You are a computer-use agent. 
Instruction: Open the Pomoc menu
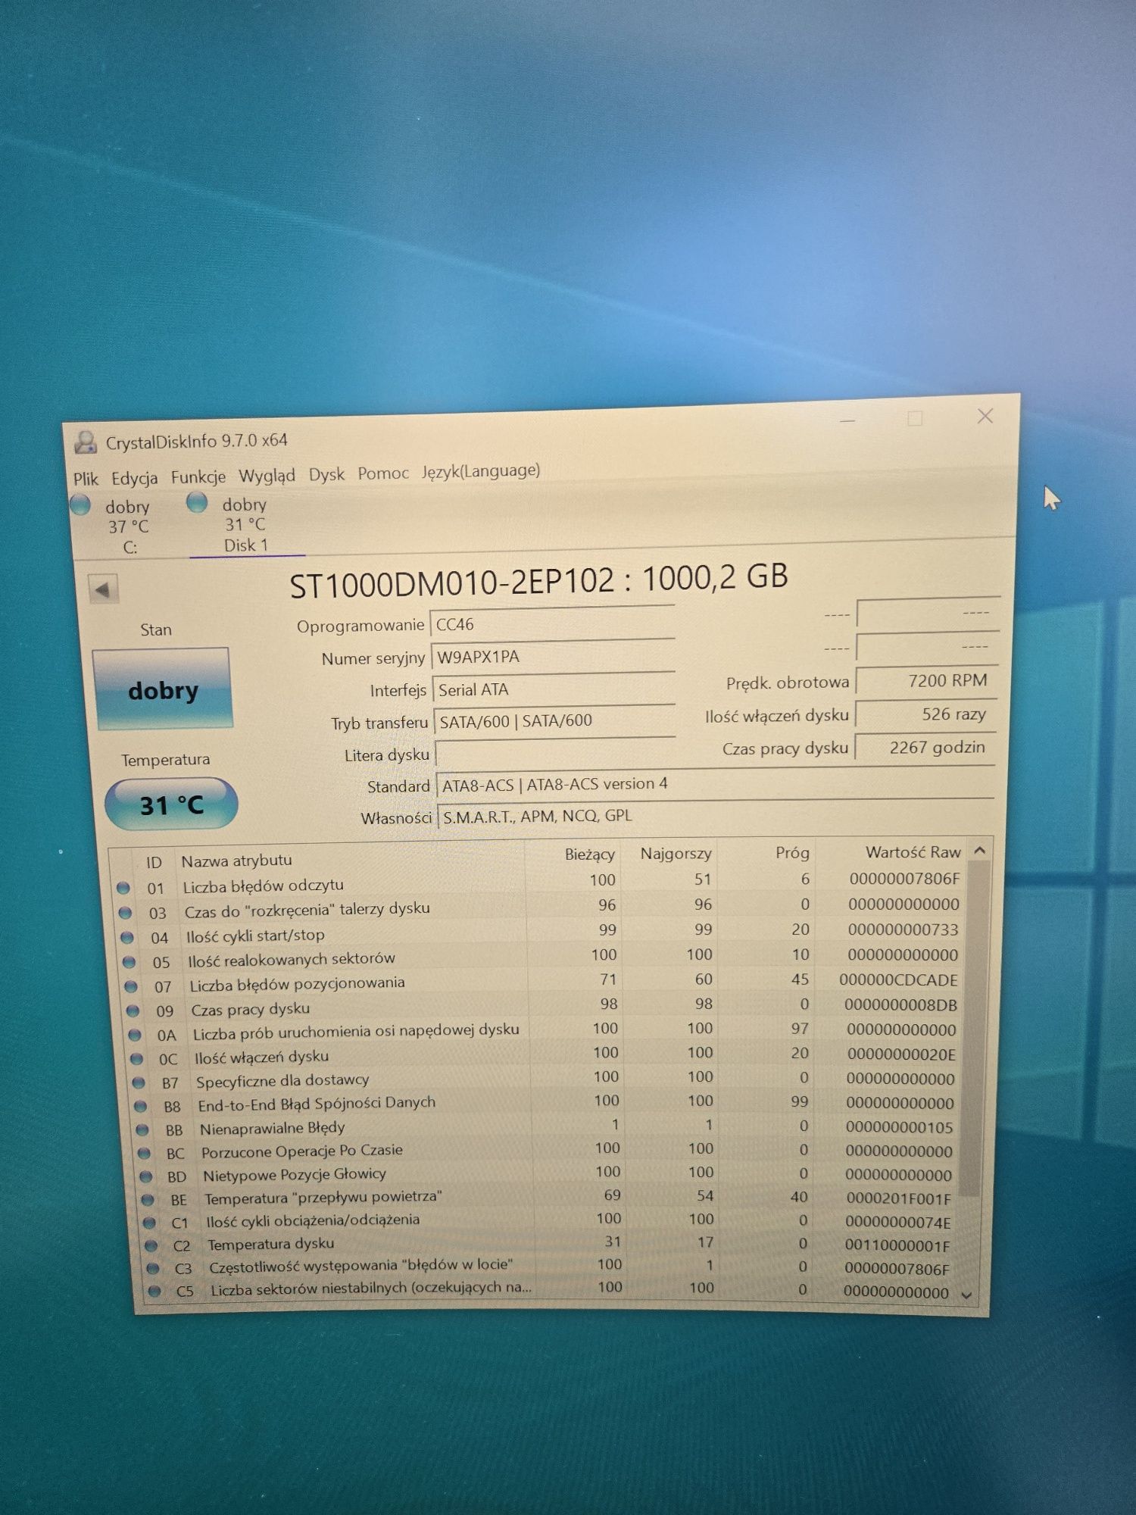(x=383, y=473)
